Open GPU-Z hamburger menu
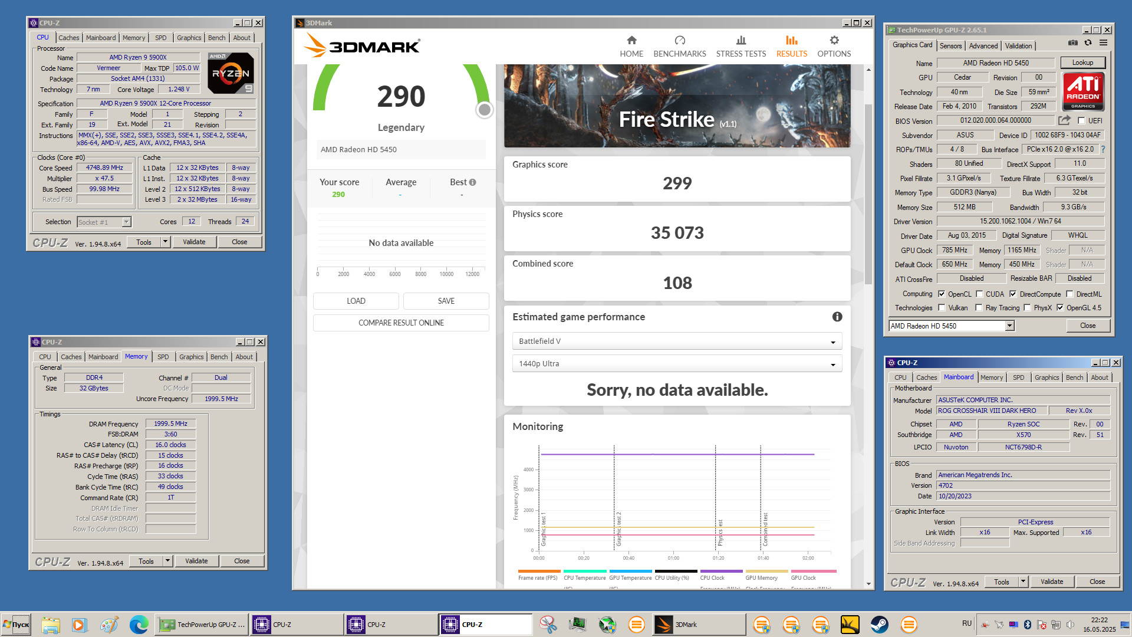The image size is (1132, 637). pyautogui.click(x=1104, y=43)
